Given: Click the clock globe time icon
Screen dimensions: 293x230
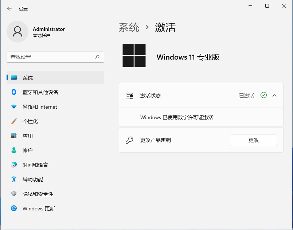Looking at the screenshot, I should [x=14, y=165].
